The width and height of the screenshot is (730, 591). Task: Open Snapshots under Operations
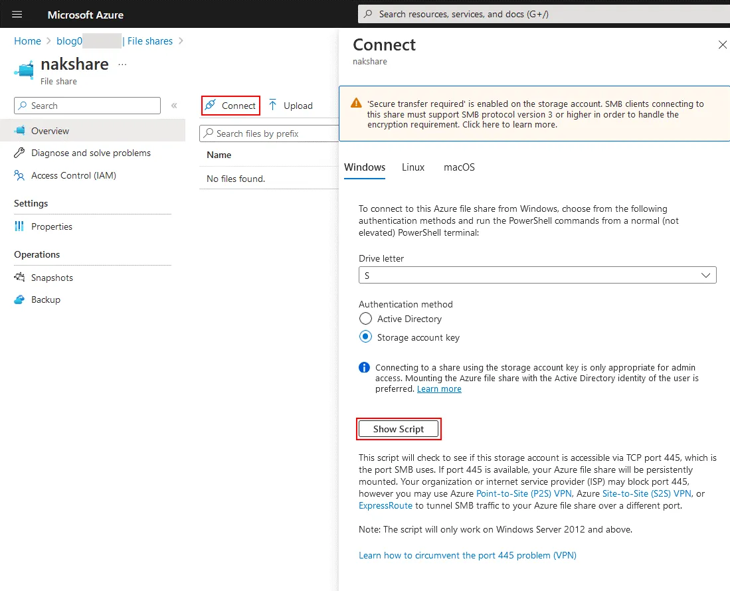52,278
